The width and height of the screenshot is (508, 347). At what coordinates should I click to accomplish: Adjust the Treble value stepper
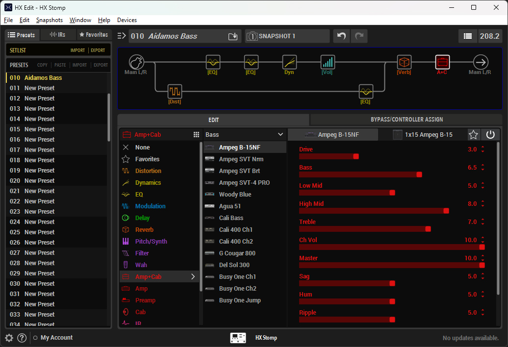pos(483,222)
